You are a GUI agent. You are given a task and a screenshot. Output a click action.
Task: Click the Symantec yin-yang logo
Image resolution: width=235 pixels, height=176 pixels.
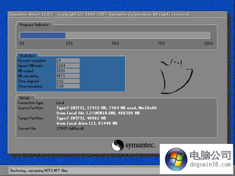[117, 145]
